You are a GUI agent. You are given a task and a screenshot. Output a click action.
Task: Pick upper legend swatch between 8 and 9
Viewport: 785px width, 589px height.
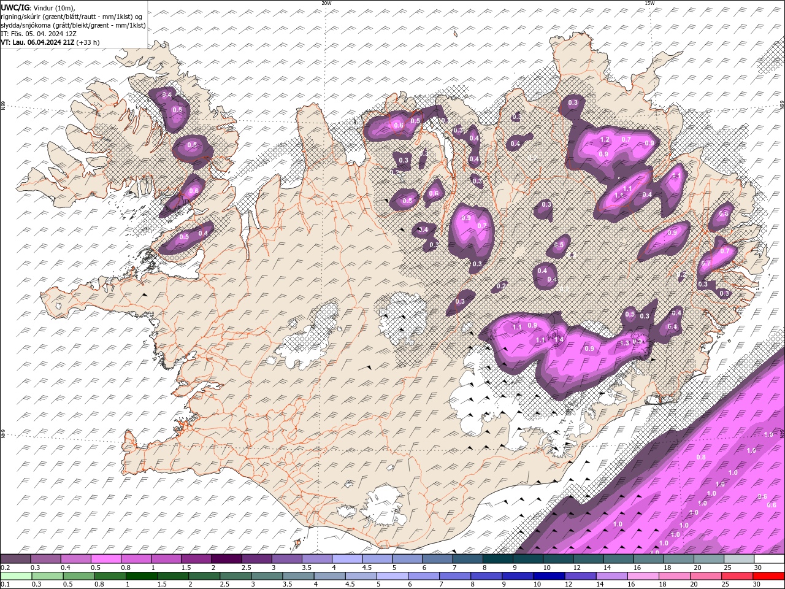click(x=497, y=559)
